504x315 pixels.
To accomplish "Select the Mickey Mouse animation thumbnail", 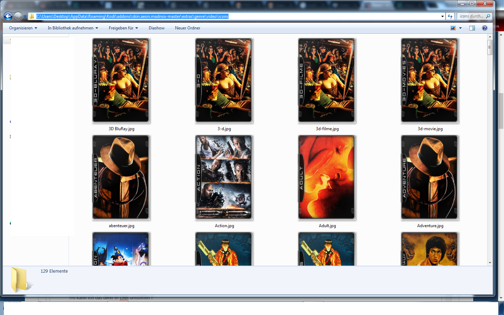I will pyautogui.click(x=121, y=249).
